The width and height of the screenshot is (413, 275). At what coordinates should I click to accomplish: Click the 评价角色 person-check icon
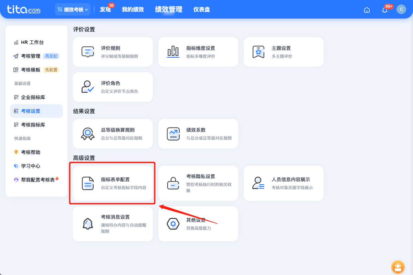(87, 87)
